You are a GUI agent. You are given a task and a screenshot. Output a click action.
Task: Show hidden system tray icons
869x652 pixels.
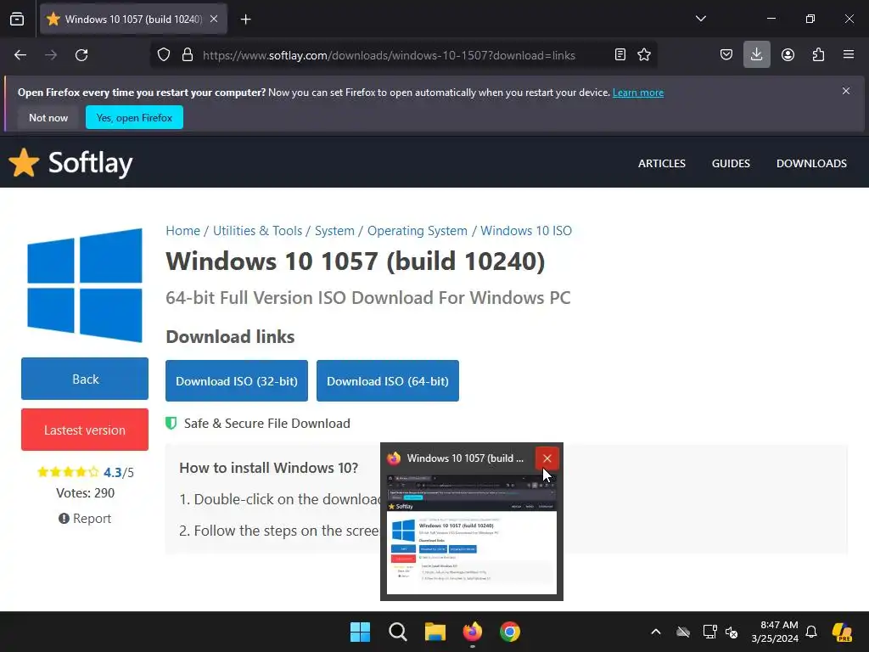pos(656,632)
